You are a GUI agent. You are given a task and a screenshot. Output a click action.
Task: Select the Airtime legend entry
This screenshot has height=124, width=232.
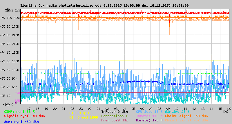coord(177,112)
